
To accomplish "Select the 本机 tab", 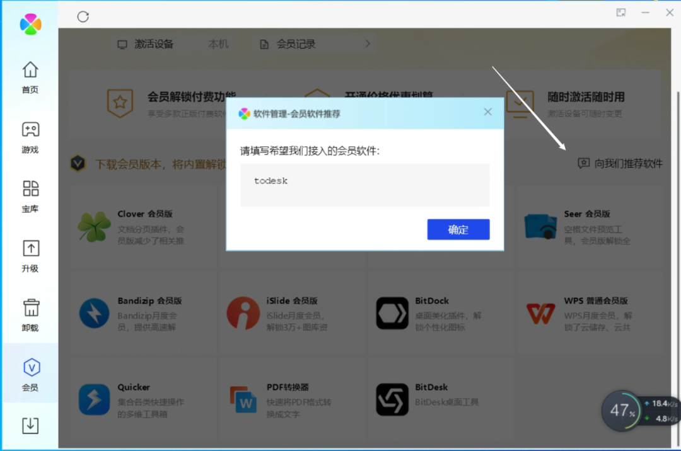I will point(218,44).
